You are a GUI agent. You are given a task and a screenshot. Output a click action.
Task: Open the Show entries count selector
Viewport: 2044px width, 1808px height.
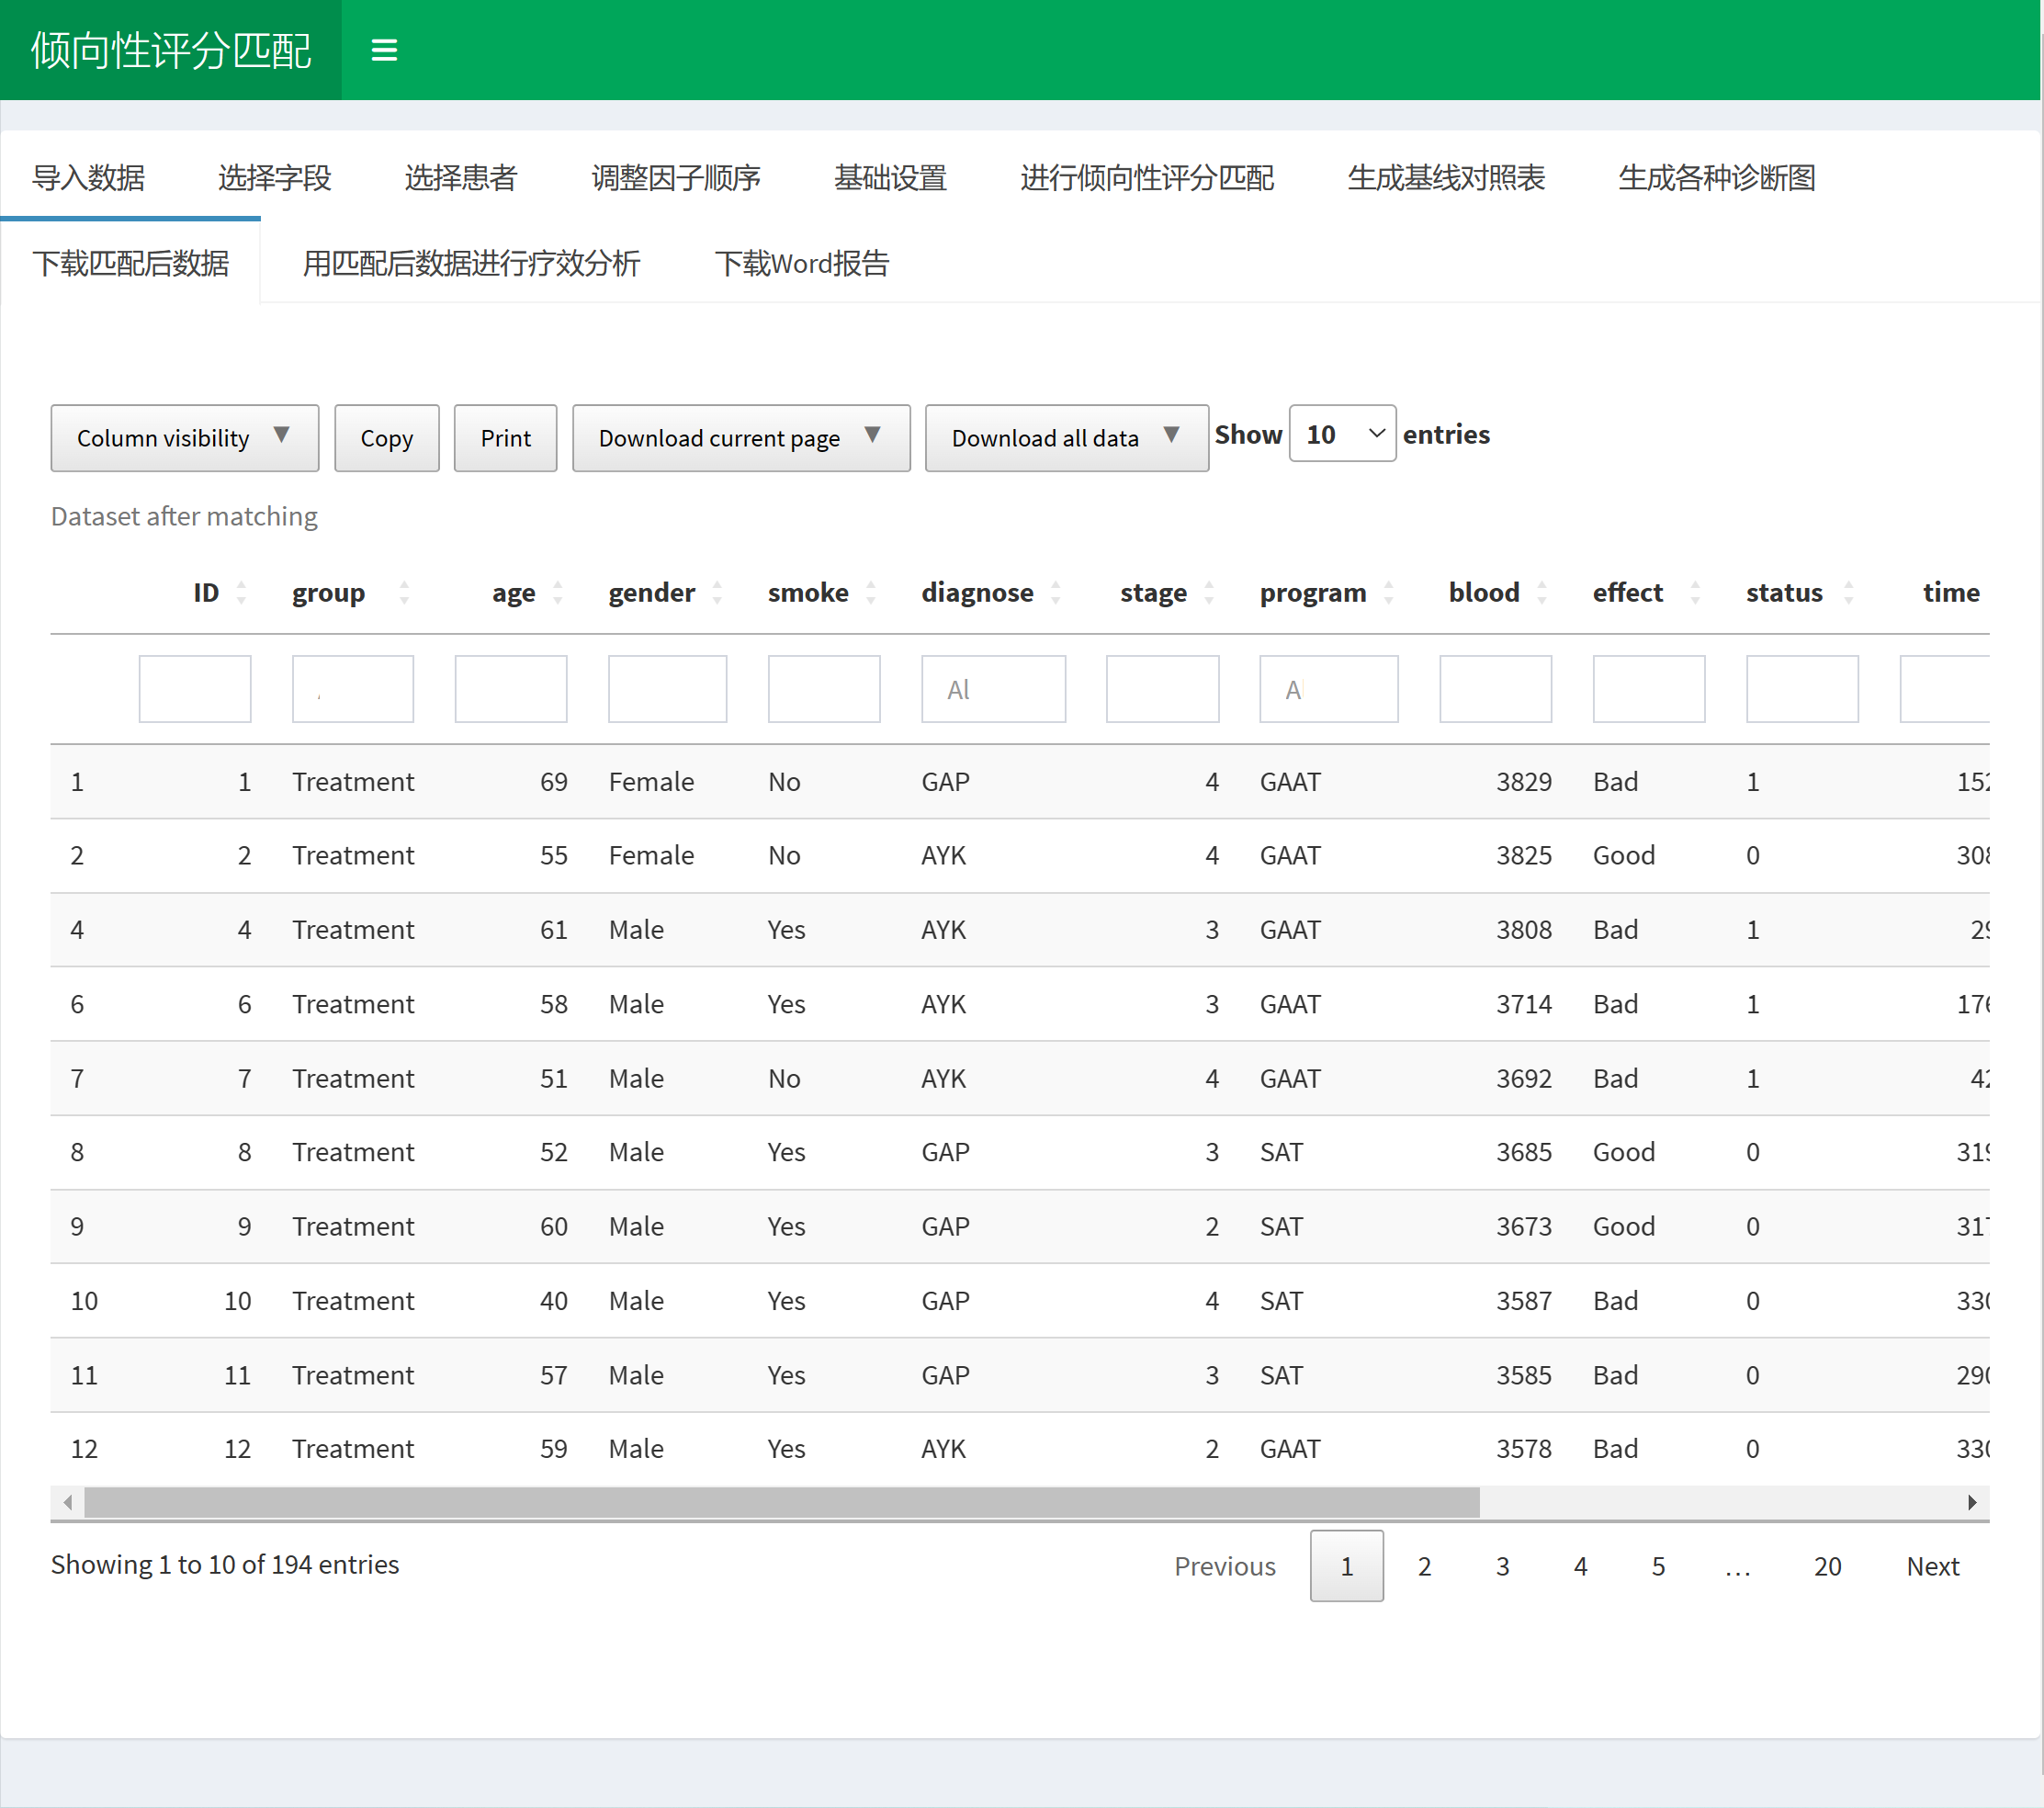[x=1342, y=434]
